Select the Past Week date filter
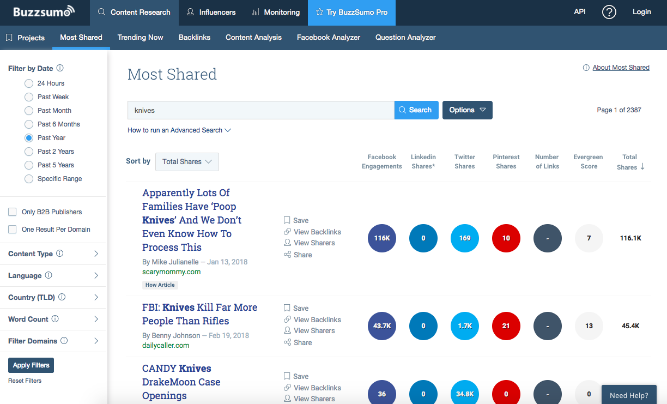Screen dimensions: 667x404 pos(29,97)
